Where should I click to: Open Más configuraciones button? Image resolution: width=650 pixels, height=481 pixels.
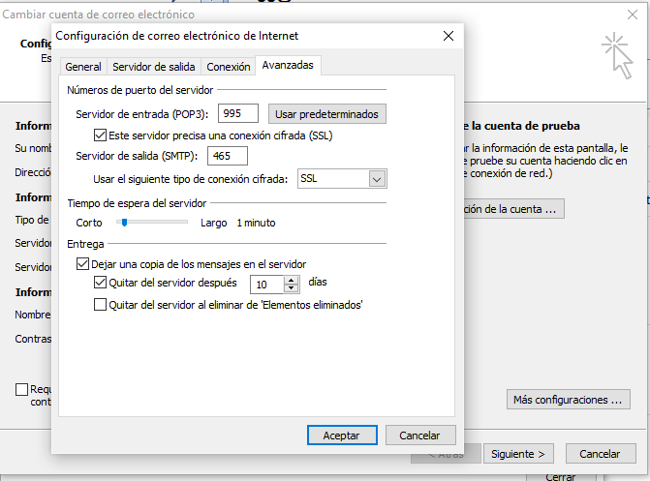pos(568,400)
